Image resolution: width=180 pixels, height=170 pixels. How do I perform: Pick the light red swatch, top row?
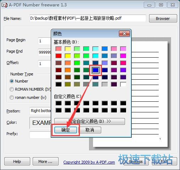59,49
